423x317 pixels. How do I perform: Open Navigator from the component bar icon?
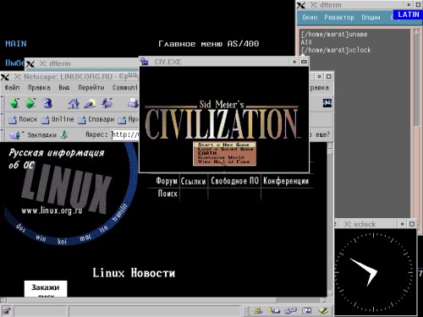257,311
